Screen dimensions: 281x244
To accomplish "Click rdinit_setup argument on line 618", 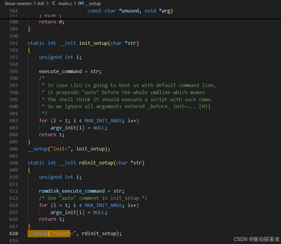I will pos(99,233).
